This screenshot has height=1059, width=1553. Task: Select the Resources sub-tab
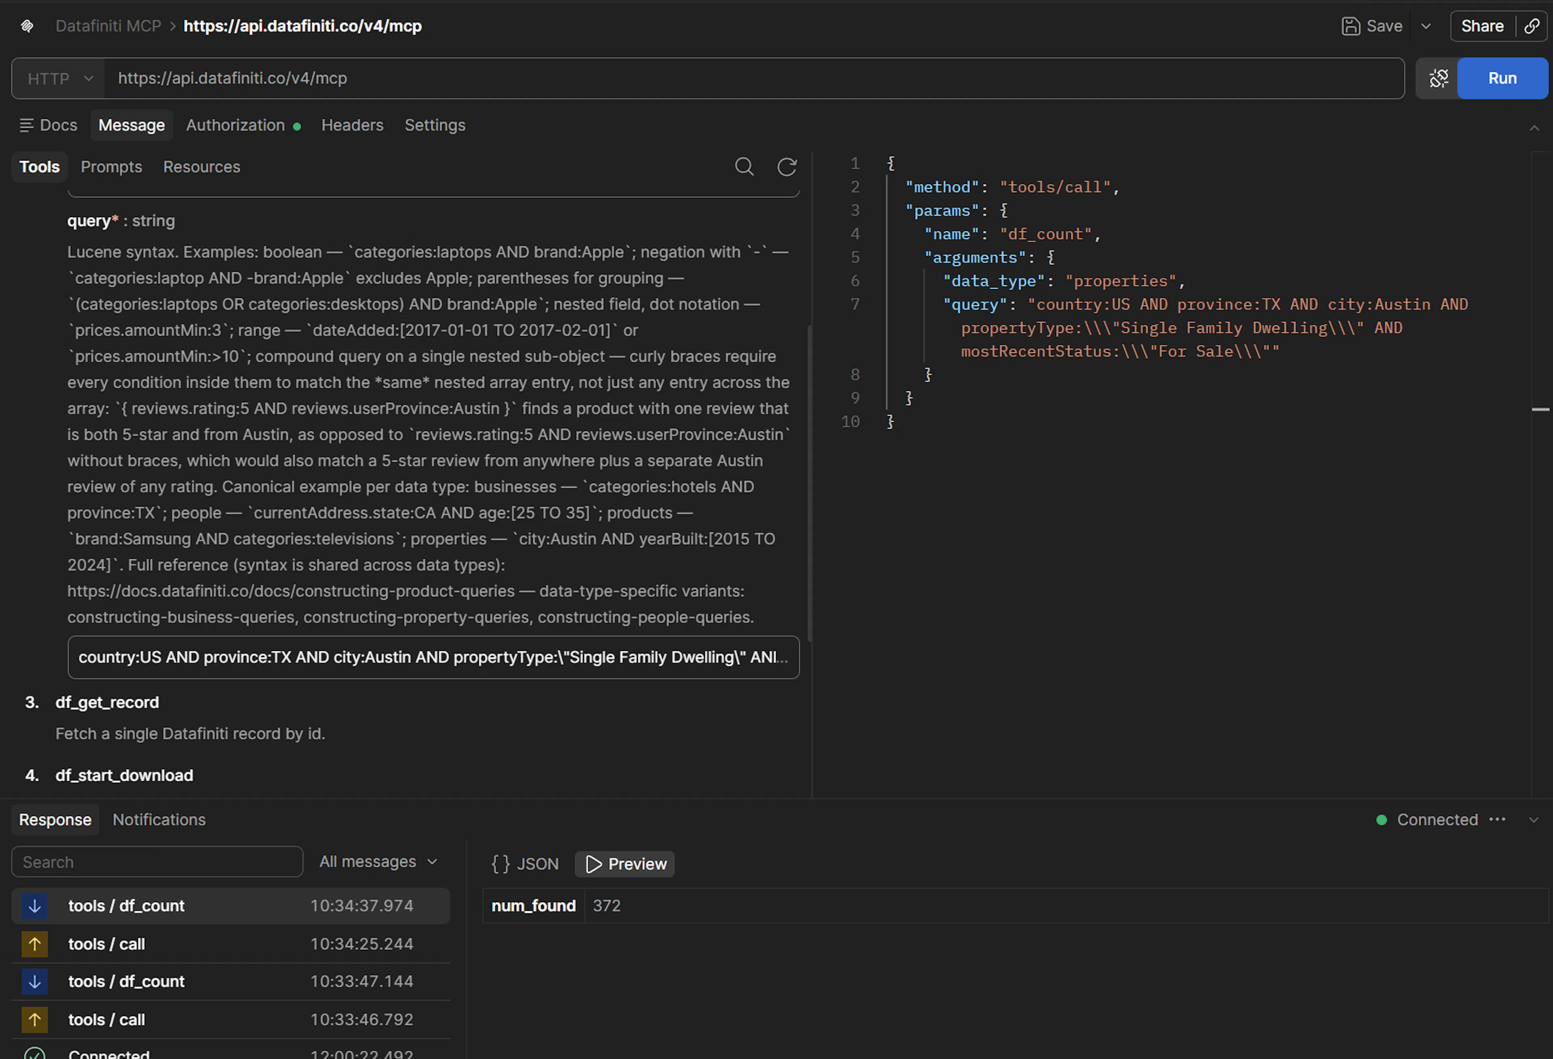(x=202, y=167)
